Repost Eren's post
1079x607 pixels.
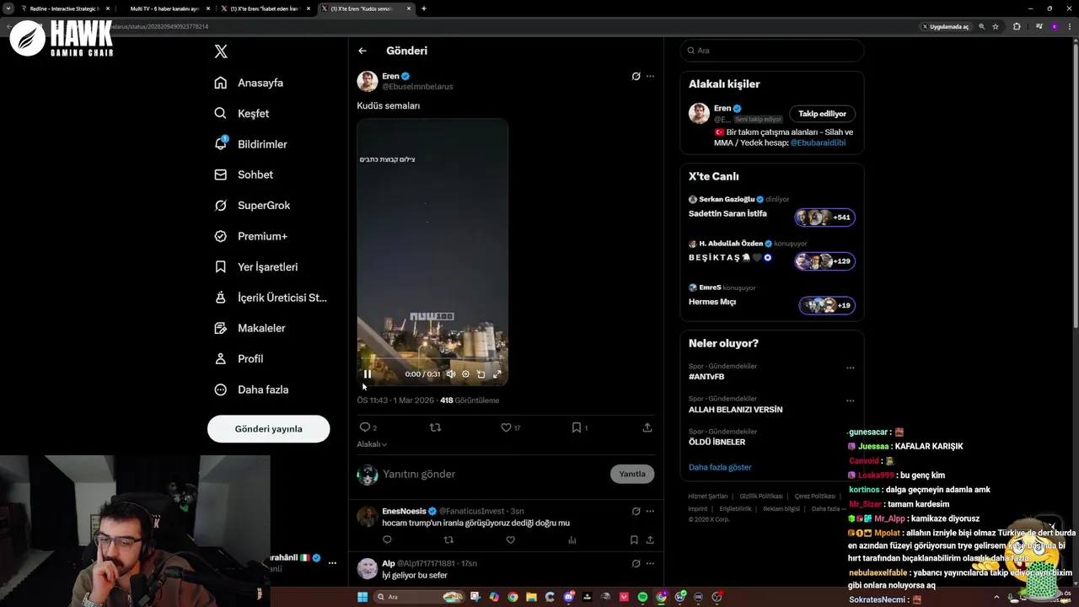click(x=435, y=427)
